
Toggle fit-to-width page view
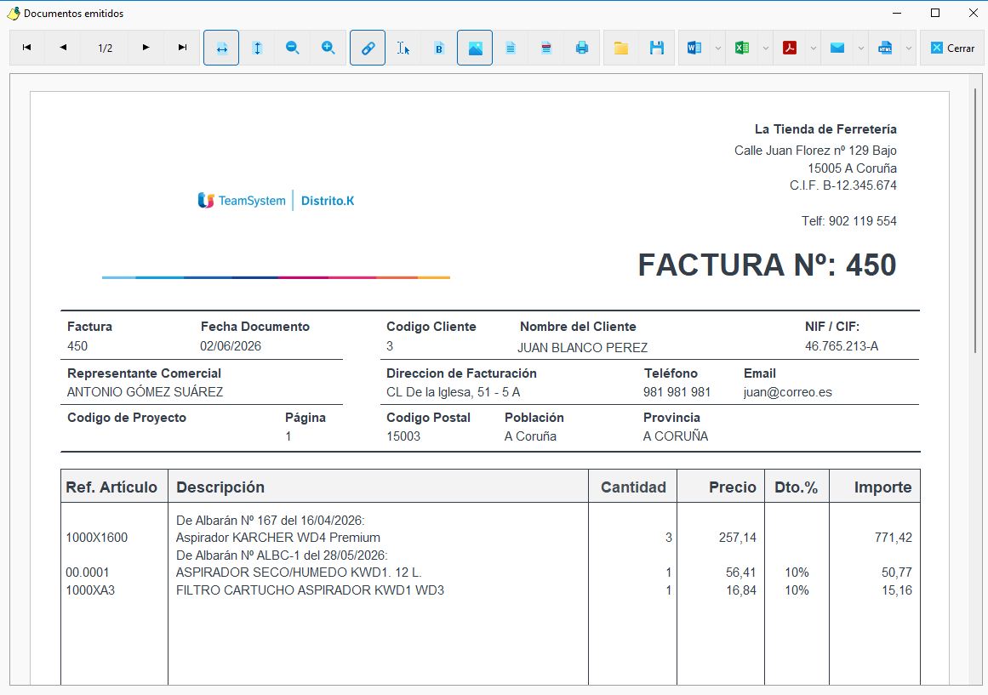click(221, 48)
